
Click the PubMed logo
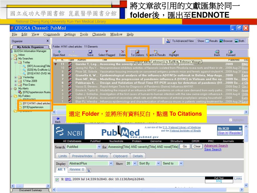(121, 132)
